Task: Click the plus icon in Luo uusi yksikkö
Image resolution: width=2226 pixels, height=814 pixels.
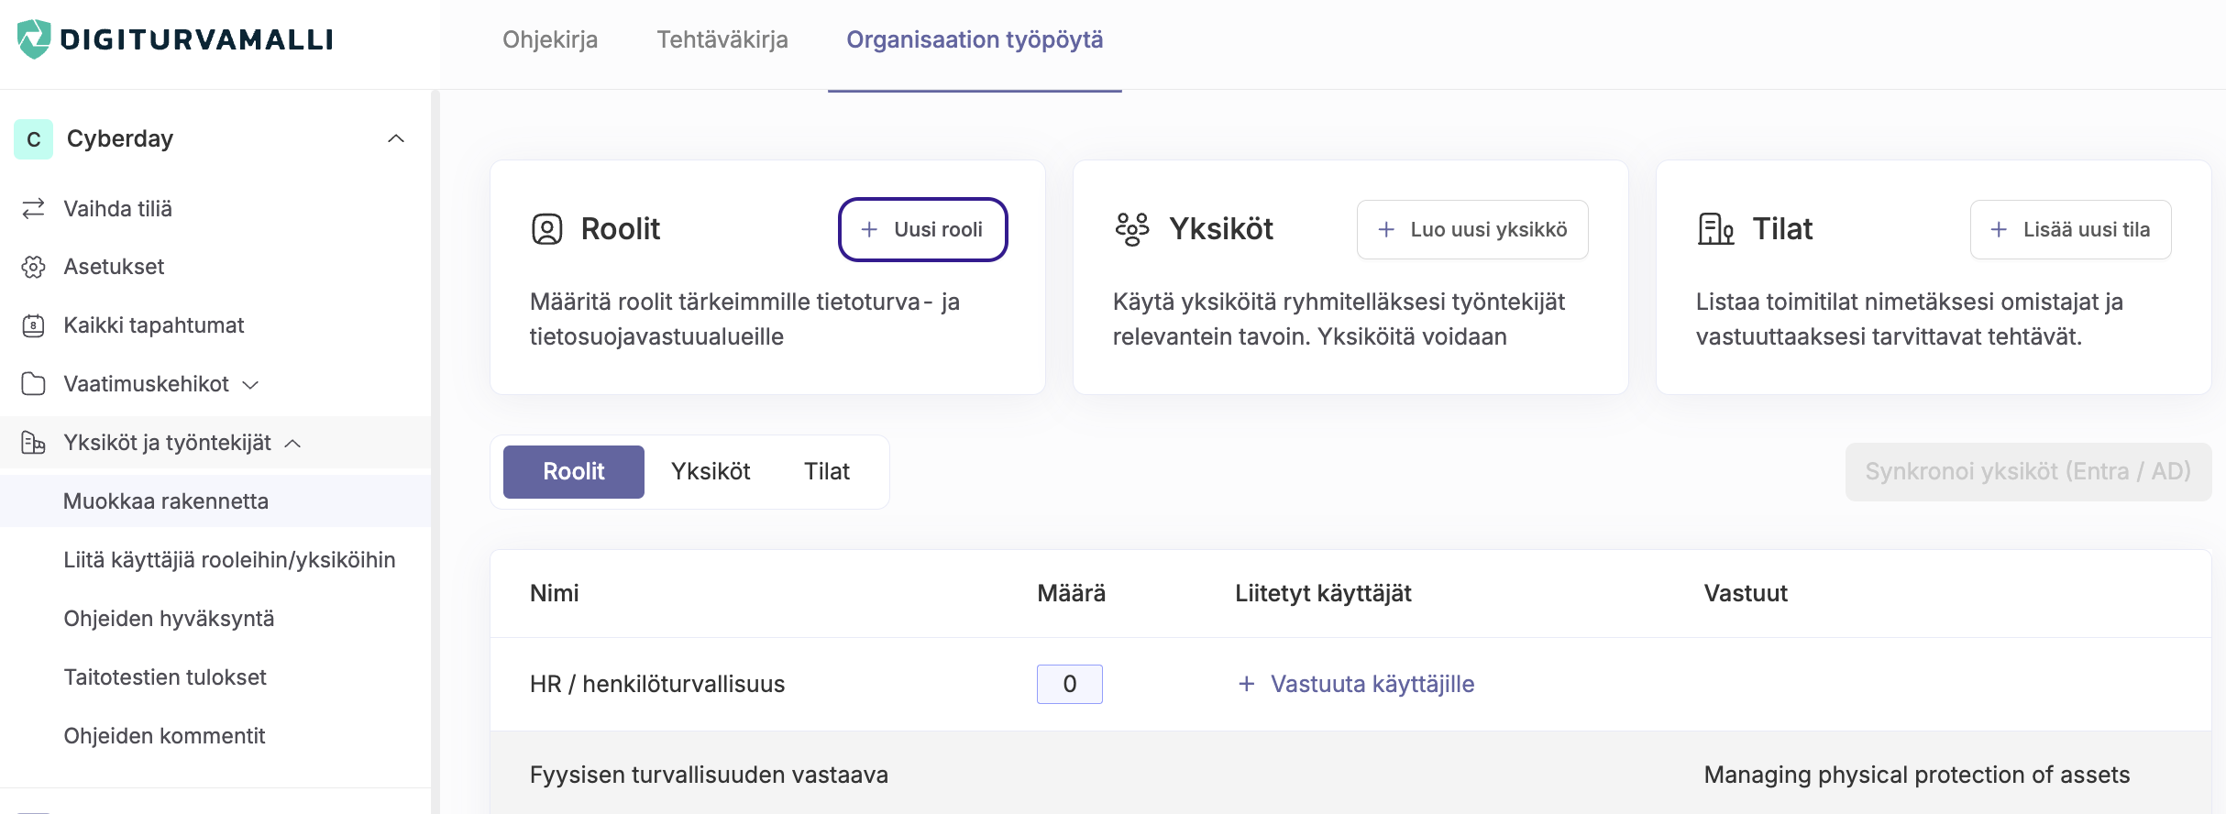Action: click(x=1386, y=229)
